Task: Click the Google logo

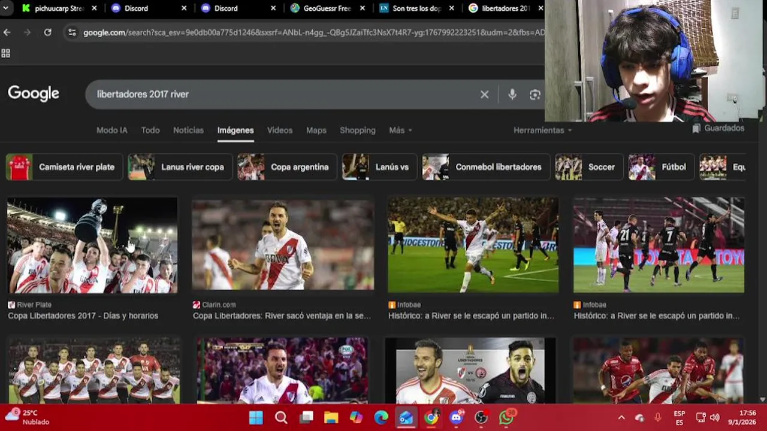Action: 34,93
